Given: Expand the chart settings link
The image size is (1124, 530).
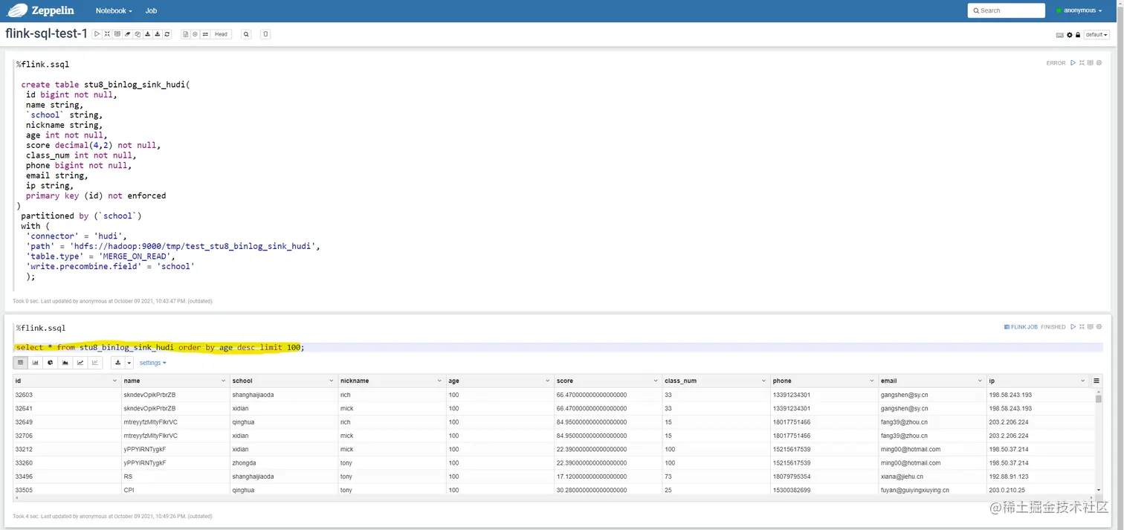Looking at the screenshot, I should pos(152,363).
